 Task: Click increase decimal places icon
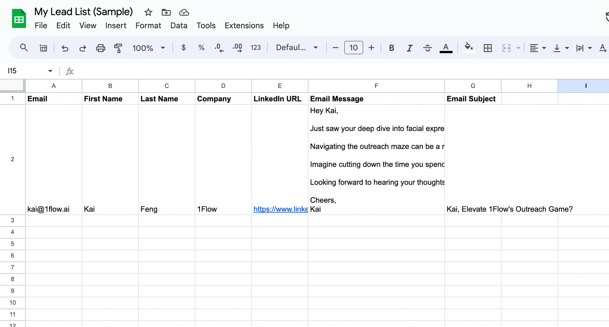point(237,48)
